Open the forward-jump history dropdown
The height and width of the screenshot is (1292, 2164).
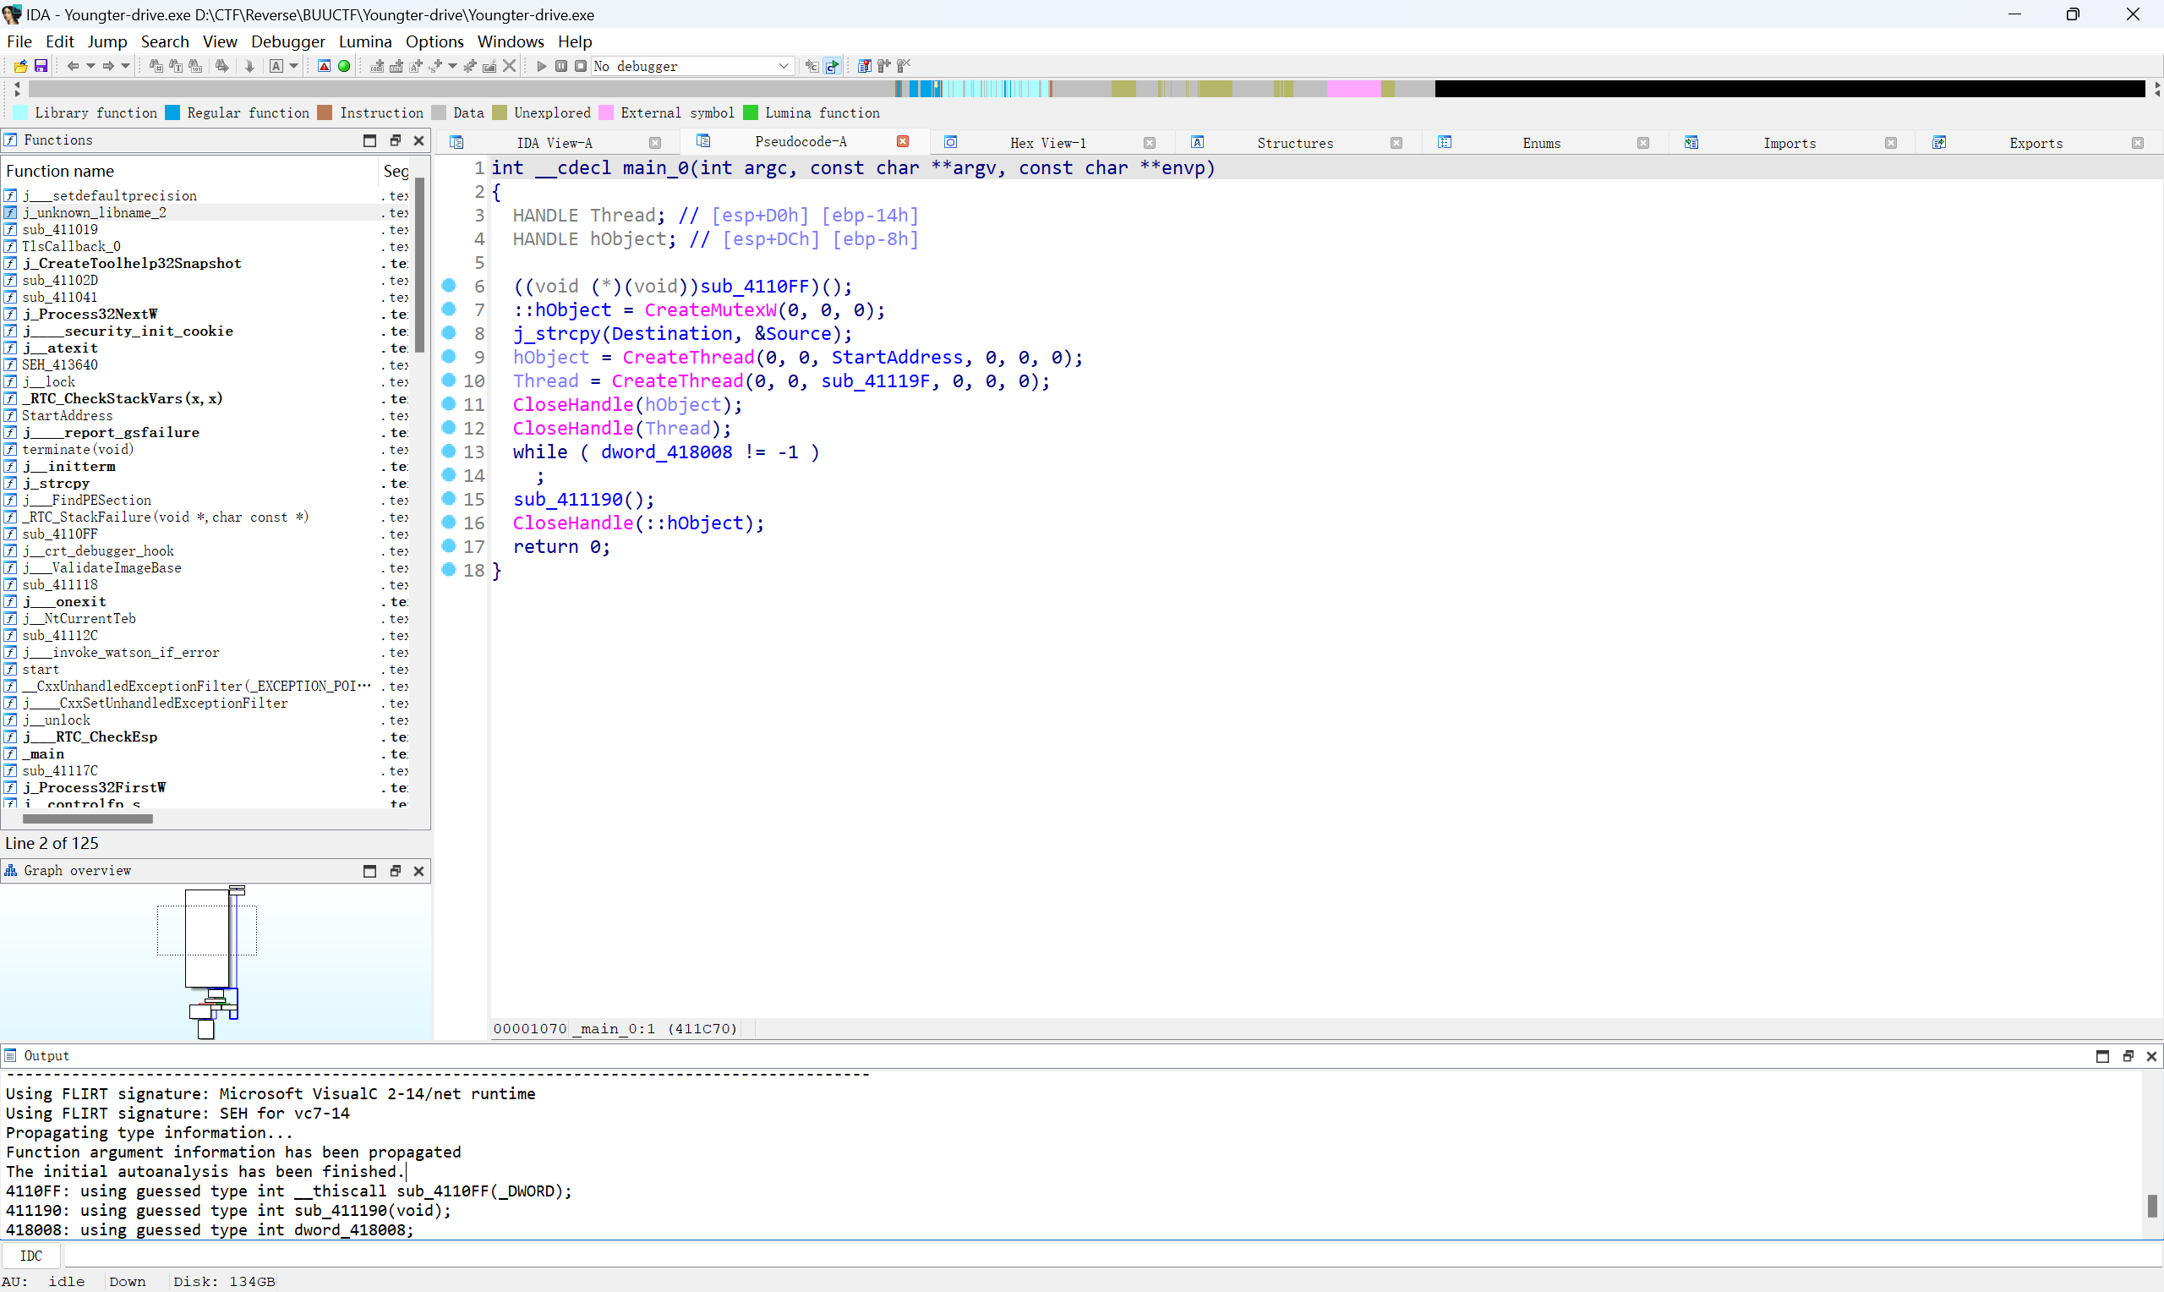point(125,66)
